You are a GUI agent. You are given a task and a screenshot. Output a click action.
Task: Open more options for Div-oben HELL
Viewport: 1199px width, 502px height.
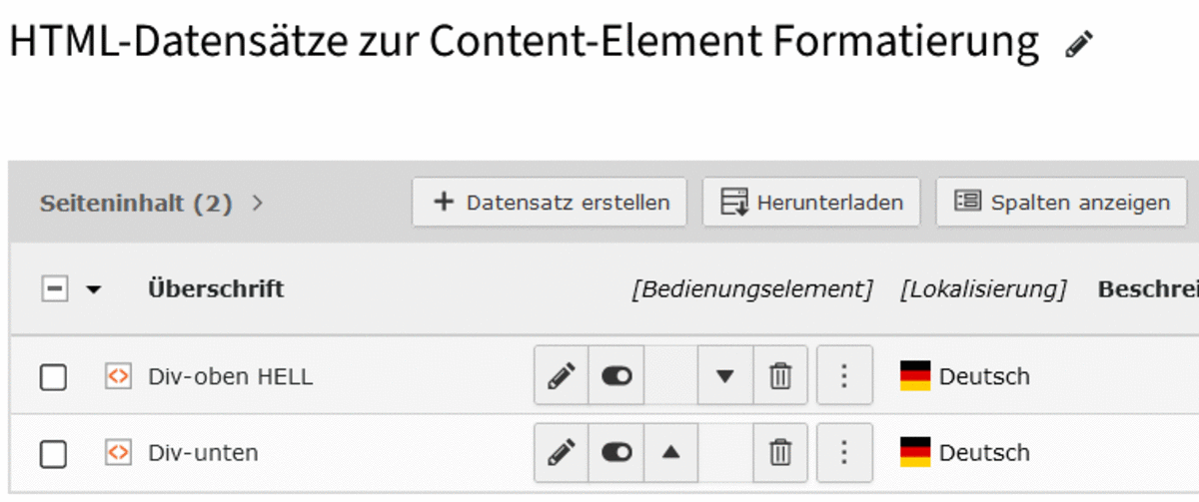(x=844, y=376)
